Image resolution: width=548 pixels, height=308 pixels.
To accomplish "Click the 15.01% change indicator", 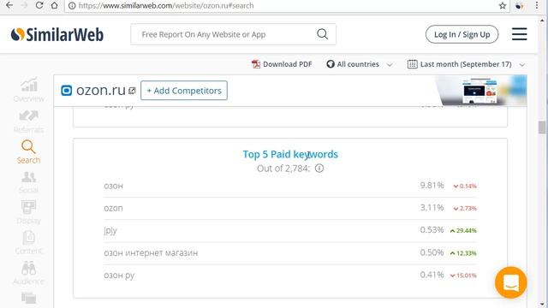I will [463, 275].
